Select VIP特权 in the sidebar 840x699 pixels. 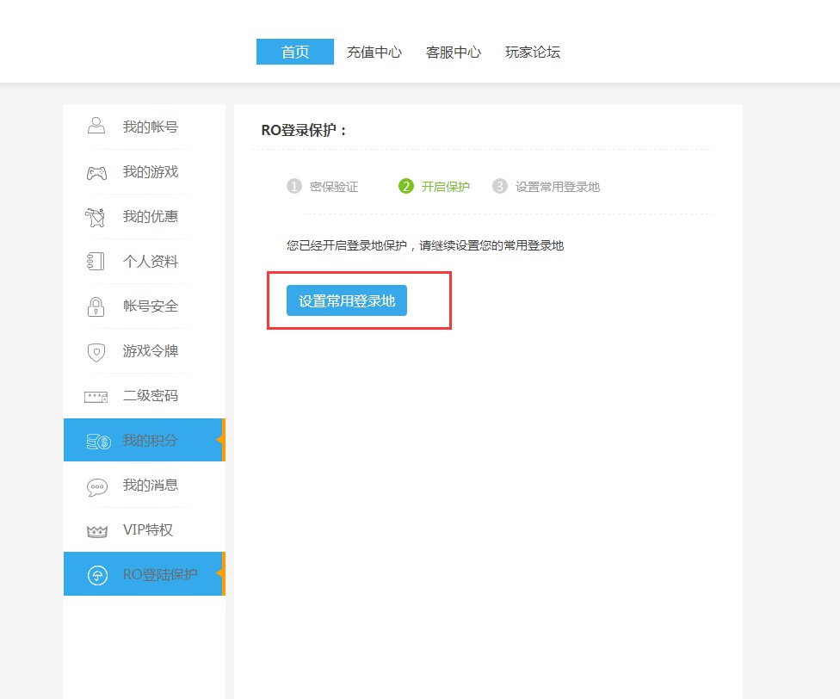point(148,529)
